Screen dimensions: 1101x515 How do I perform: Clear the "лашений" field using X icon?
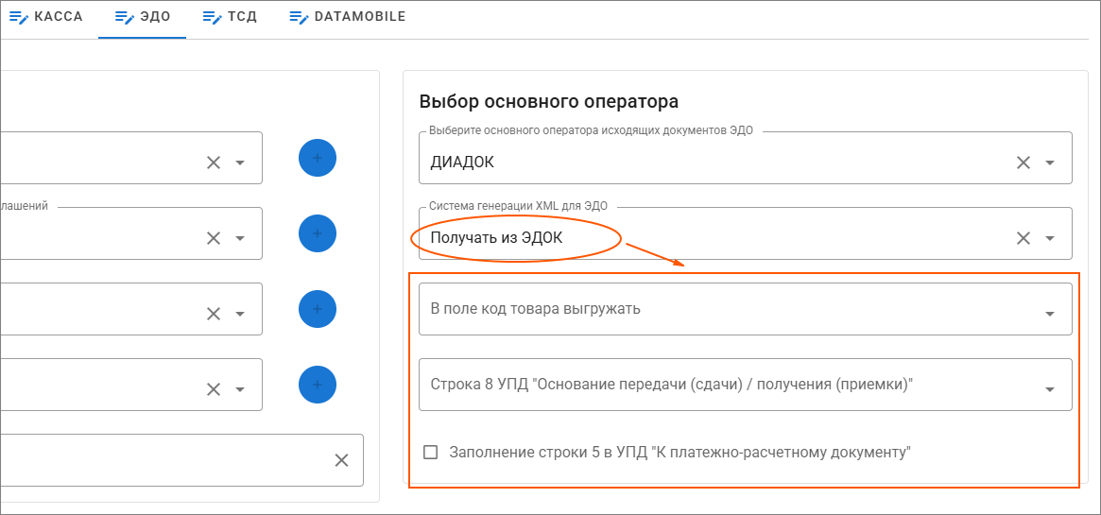pyautogui.click(x=214, y=238)
